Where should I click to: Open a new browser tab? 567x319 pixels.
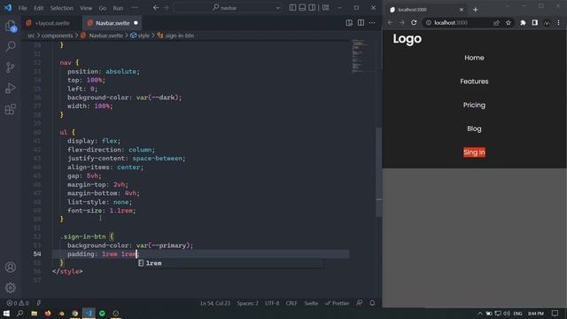pos(476,10)
